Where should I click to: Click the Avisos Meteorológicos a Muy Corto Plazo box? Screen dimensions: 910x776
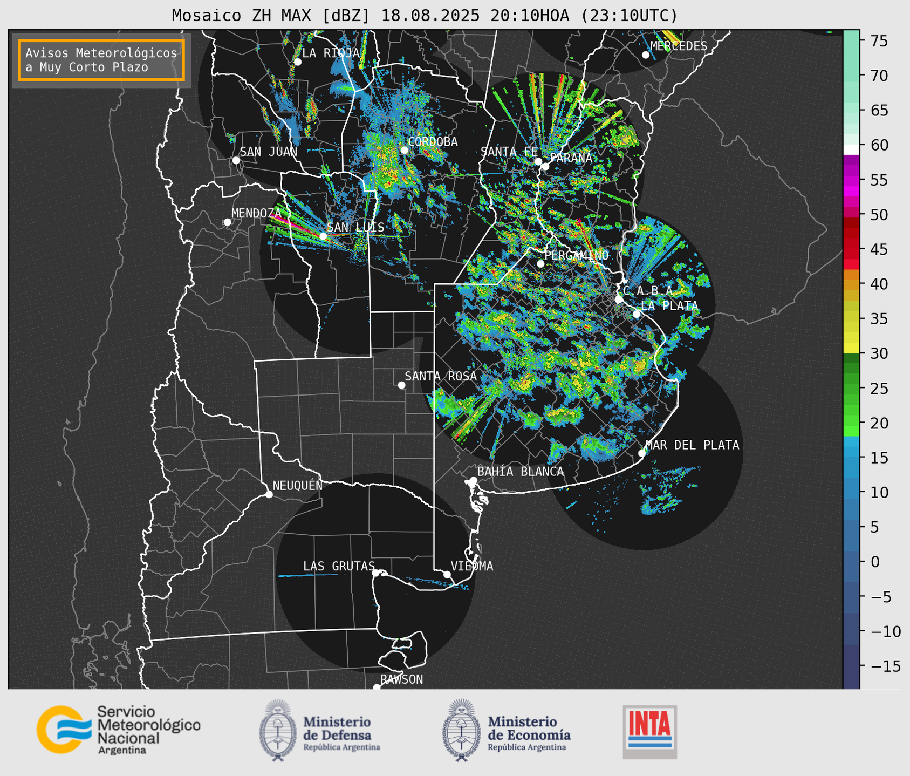(101, 60)
